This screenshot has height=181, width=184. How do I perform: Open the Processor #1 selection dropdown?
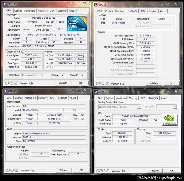42,75
